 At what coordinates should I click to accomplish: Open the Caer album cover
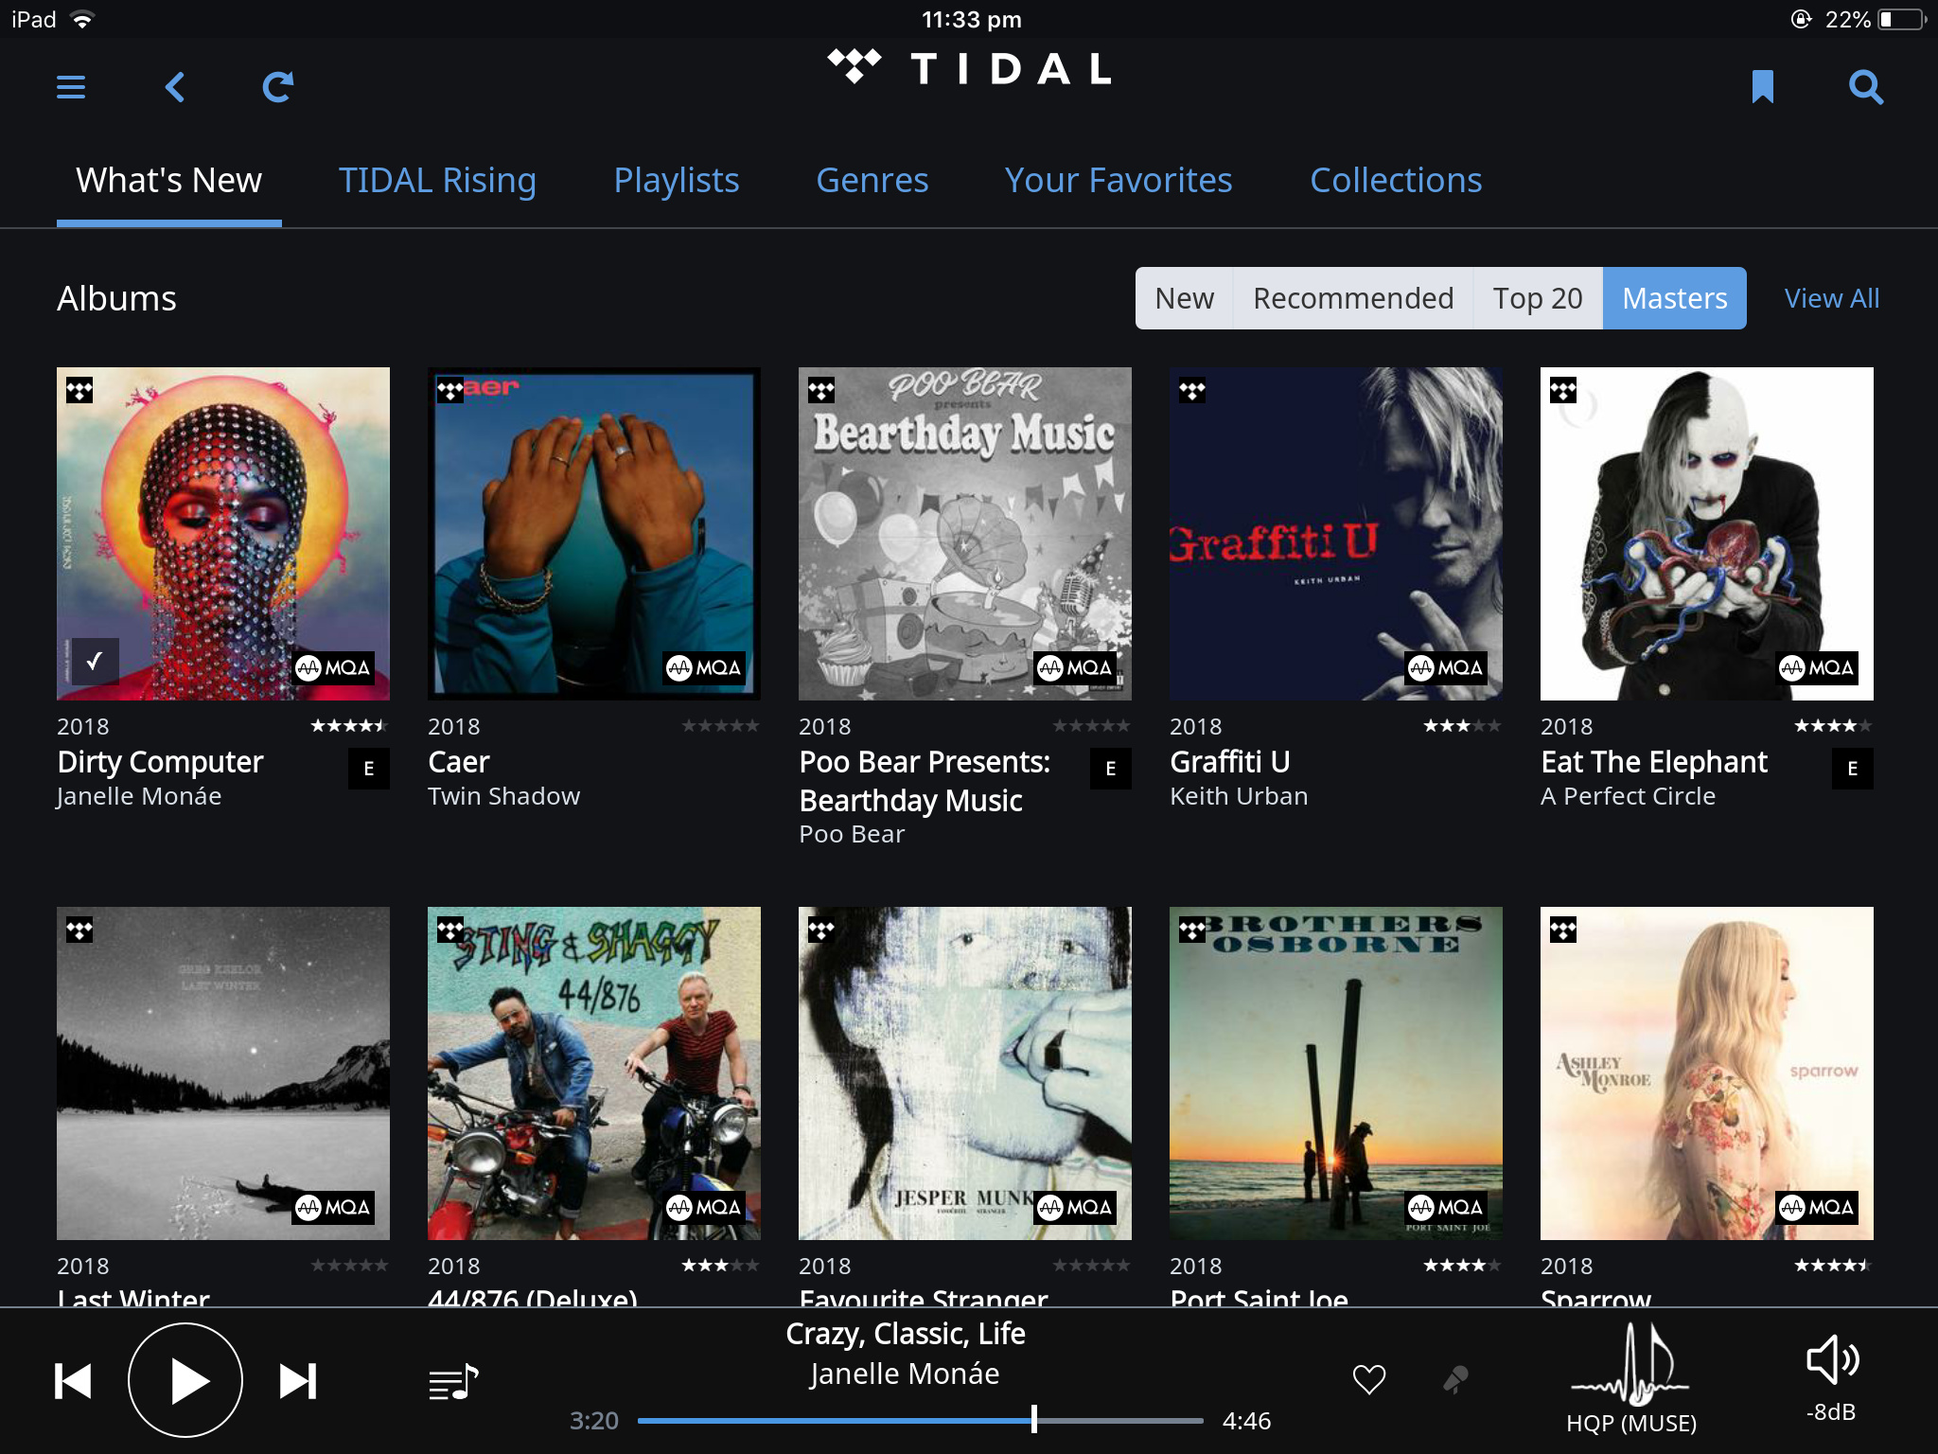tap(594, 534)
